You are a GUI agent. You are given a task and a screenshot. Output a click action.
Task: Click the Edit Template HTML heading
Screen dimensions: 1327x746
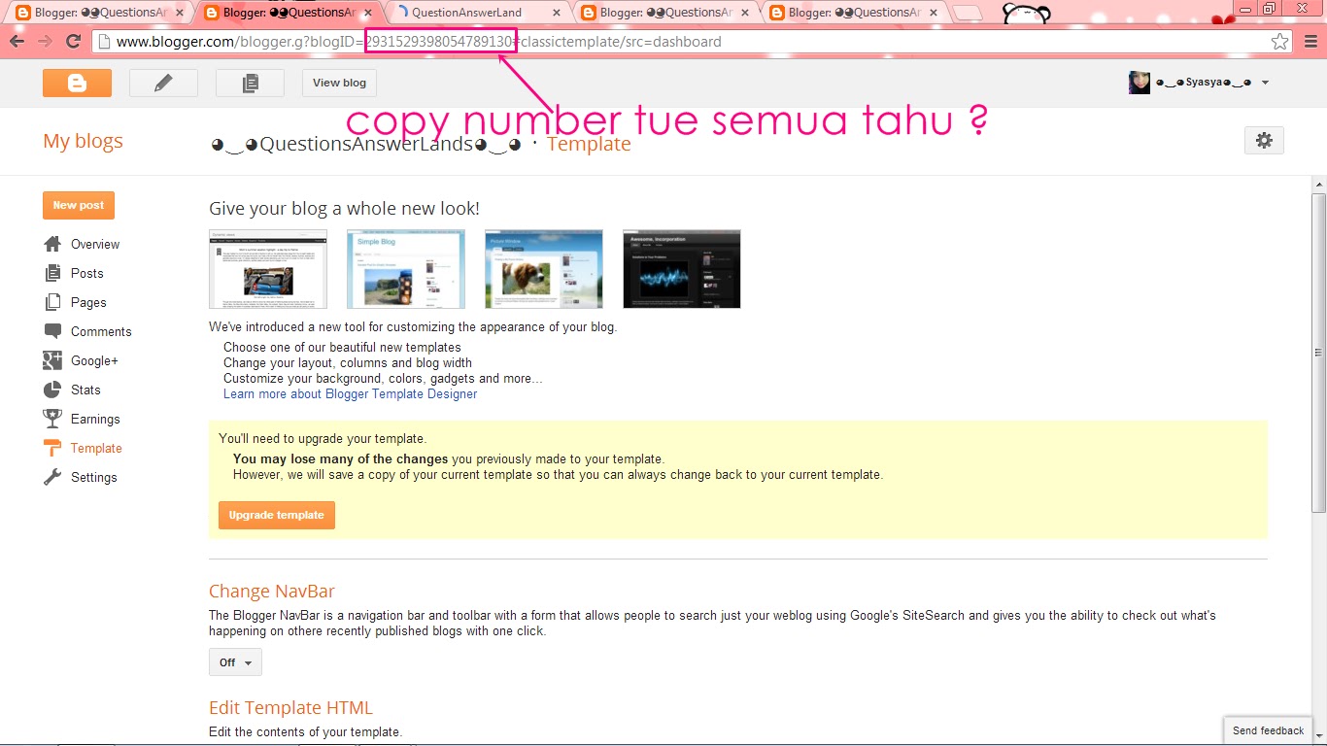point(290,707)
